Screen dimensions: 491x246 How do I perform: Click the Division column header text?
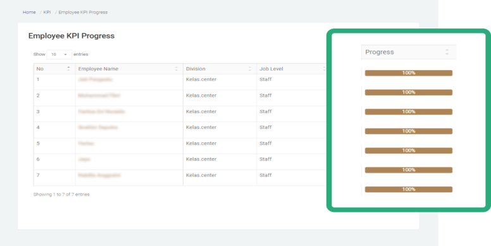pyautogui.click(x=196, y=69)
